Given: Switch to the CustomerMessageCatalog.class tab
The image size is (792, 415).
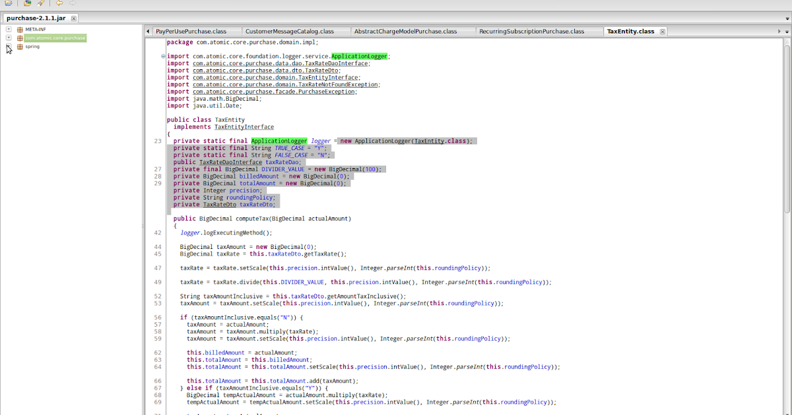Looking at the screenshot, I should 289,31.
